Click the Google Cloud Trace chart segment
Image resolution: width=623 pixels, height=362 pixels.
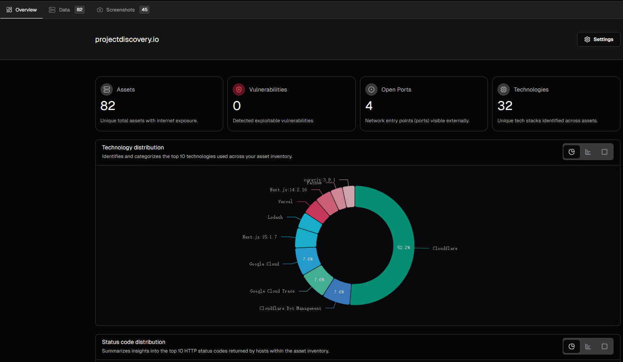(319, 280)
